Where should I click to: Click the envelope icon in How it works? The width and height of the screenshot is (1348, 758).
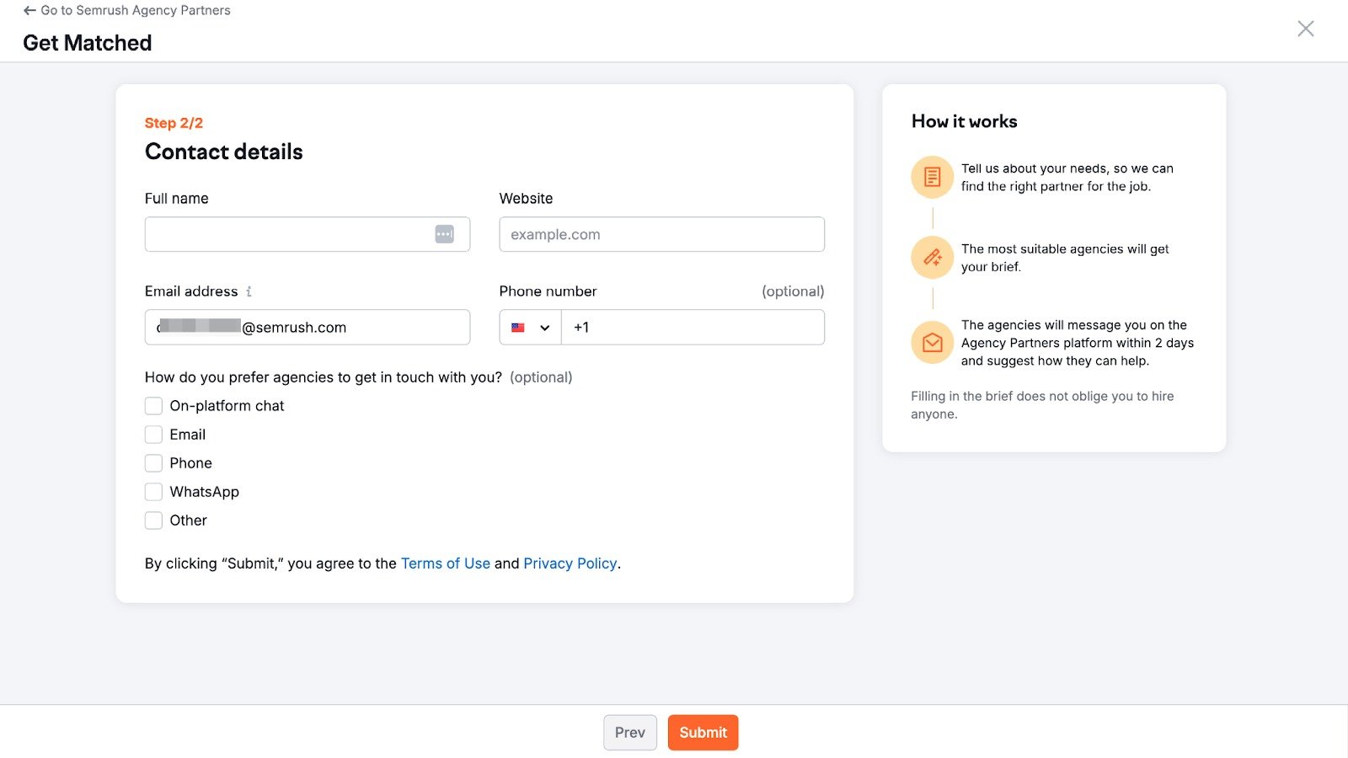(x=932, y=342)
